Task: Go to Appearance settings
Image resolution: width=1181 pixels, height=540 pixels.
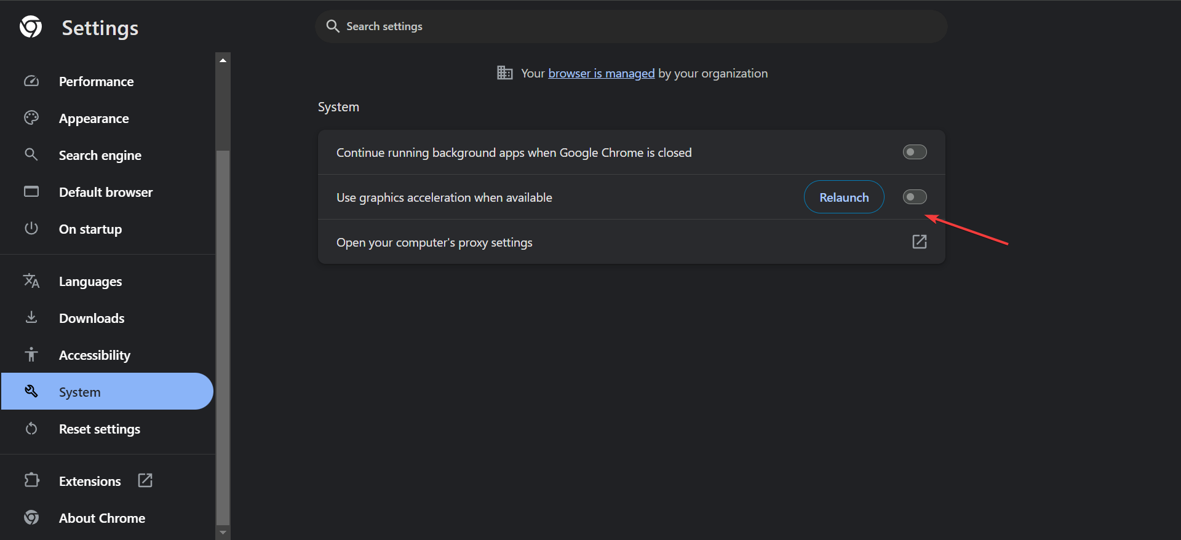Action: pyautogui.click(x=107, y=118)
